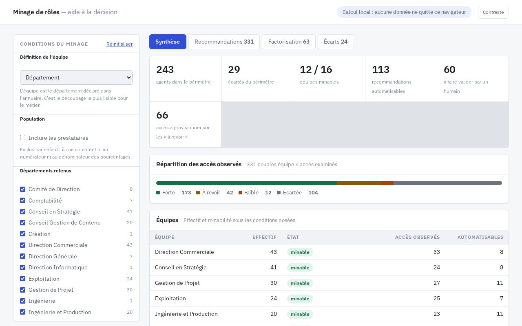Viewport: 522px width, 326px height.
Task: Uncheck Direction Informatique checkbox
Action: point(22,267)
